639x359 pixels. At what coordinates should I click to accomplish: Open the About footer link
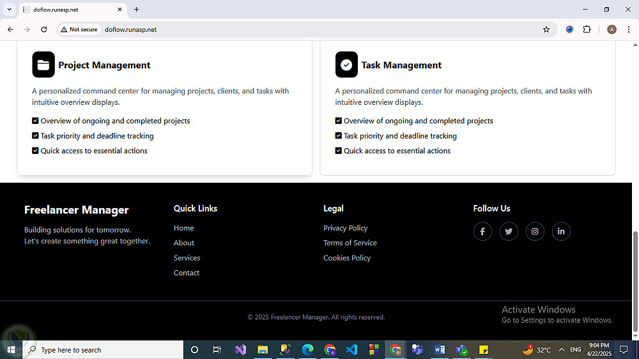tap(184, 243)
